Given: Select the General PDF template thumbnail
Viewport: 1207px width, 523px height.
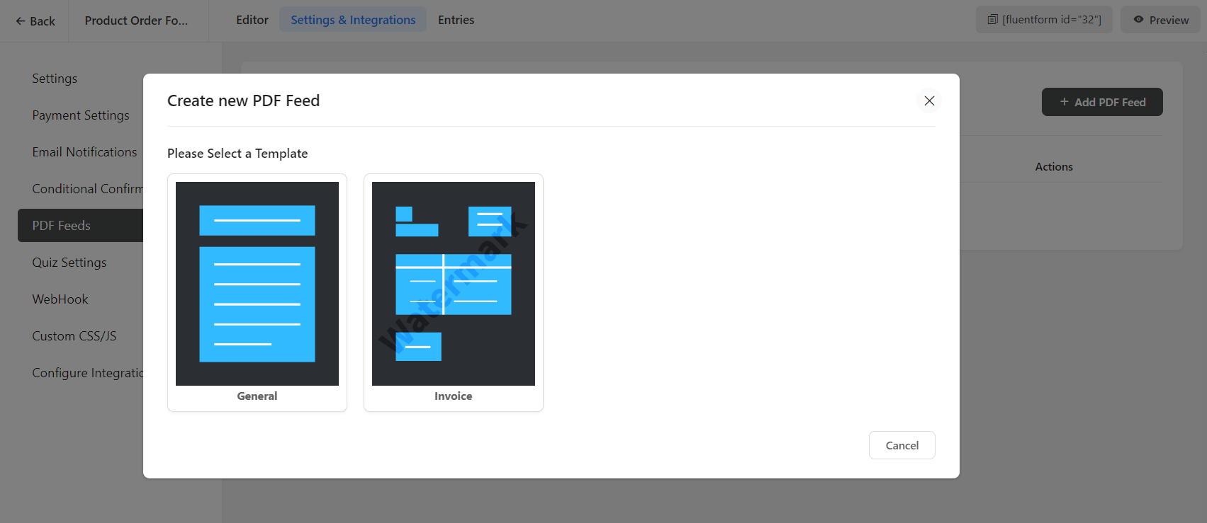Looking at the screenshot, I should pos(257,283).
